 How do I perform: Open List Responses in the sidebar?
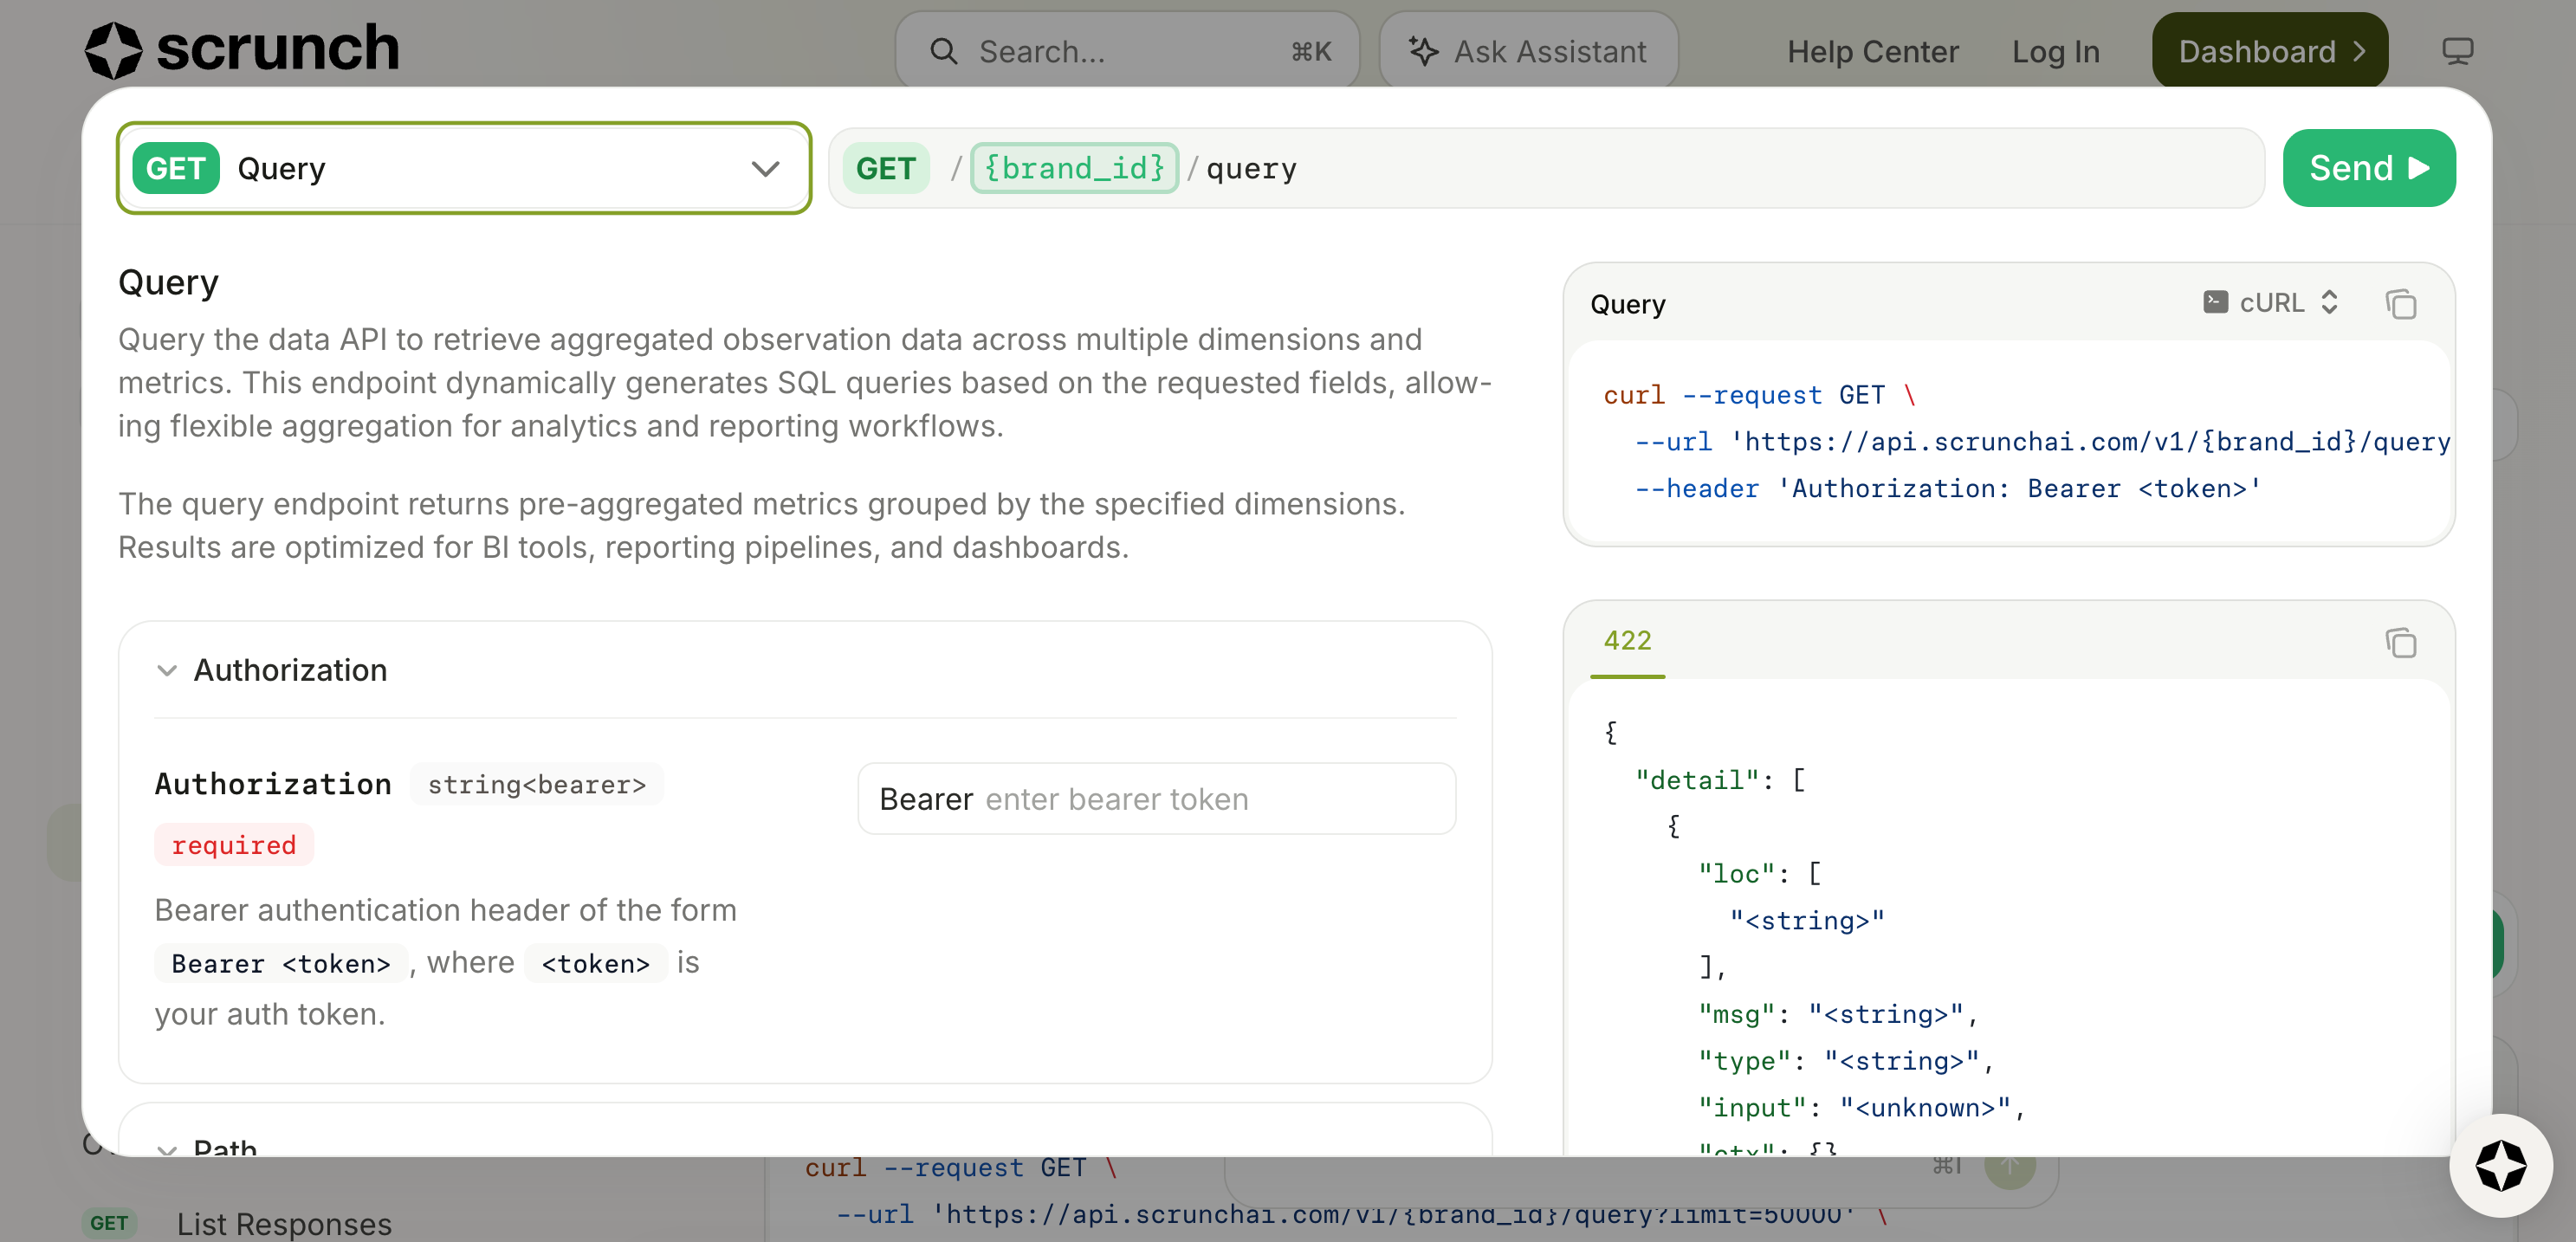[284, 1223]
